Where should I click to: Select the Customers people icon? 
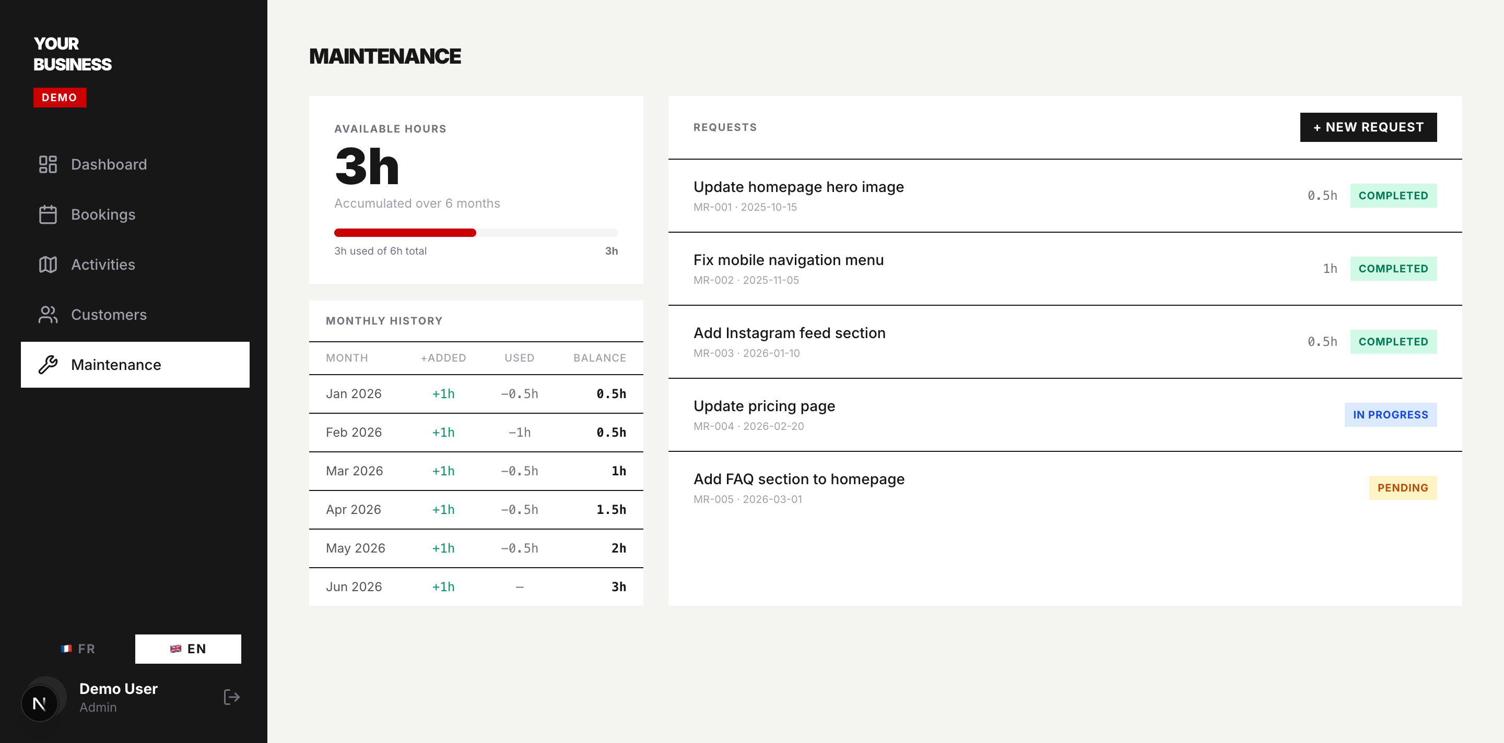click(48, 315)
